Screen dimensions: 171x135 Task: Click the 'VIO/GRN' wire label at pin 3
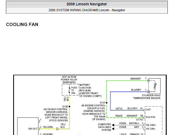click(x=48, y=134)
